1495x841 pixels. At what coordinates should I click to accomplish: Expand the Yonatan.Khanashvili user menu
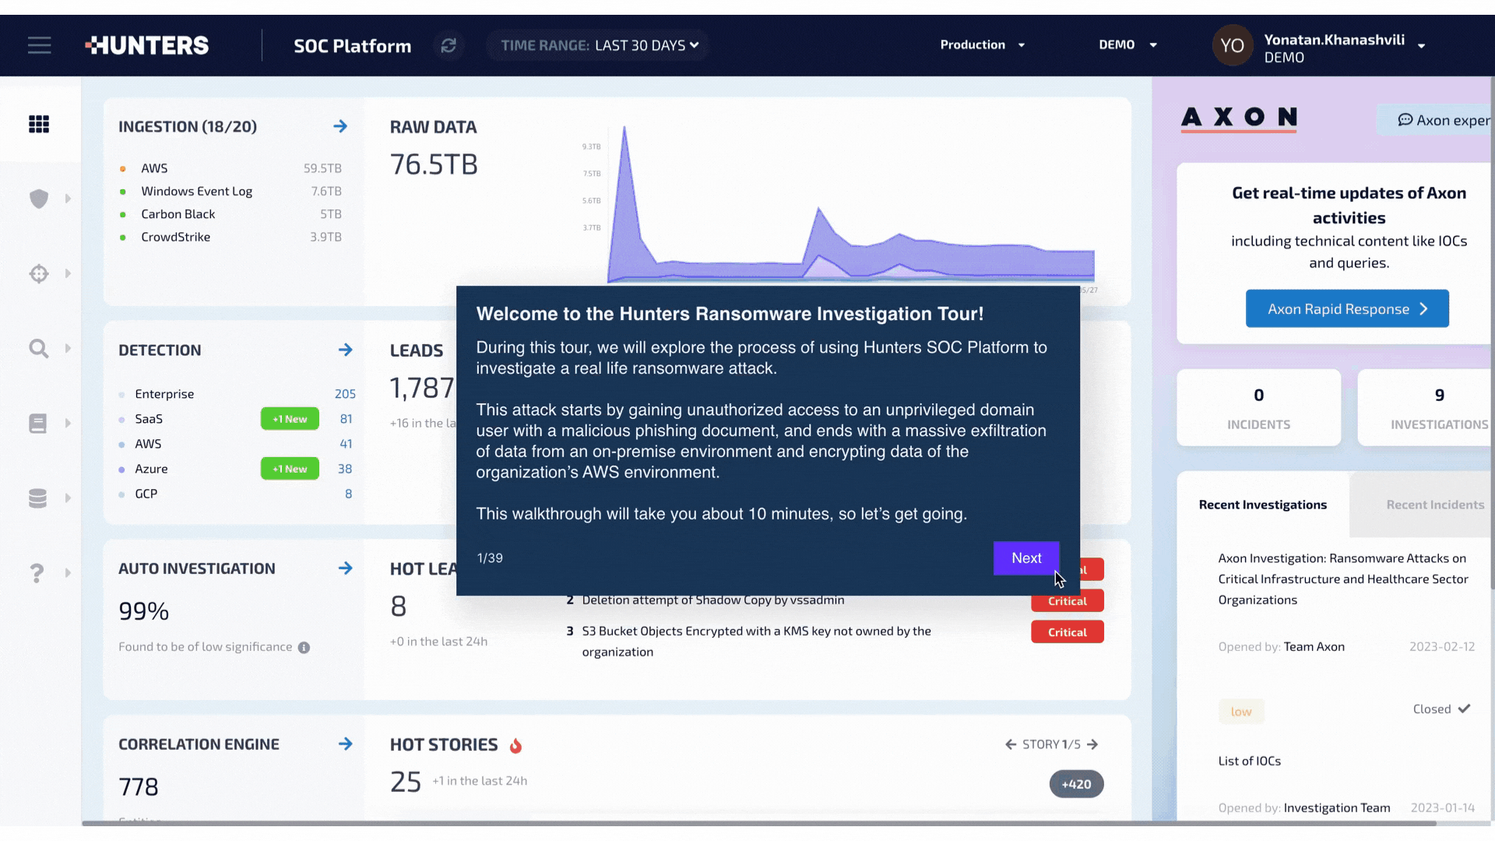[x=1421, y=46]
